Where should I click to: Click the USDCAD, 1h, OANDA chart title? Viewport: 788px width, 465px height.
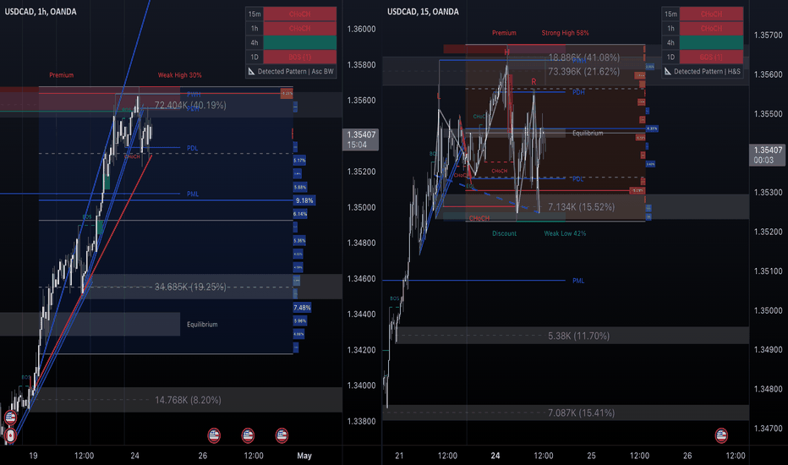[41, 12]
